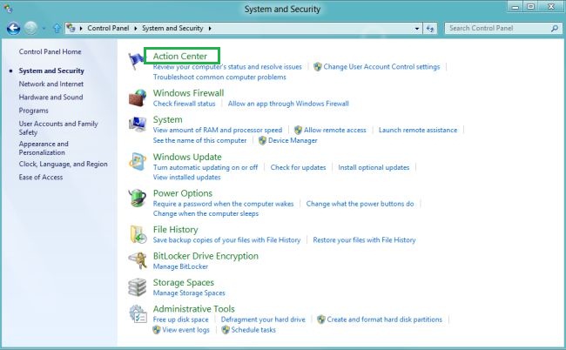This screenshot has width=566, height=350.
Task: Open the System heading link
Action: 167,119
